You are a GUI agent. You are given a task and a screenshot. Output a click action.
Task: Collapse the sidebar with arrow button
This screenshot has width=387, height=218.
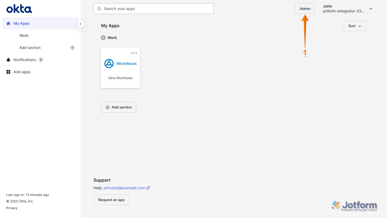pos(80,24)
